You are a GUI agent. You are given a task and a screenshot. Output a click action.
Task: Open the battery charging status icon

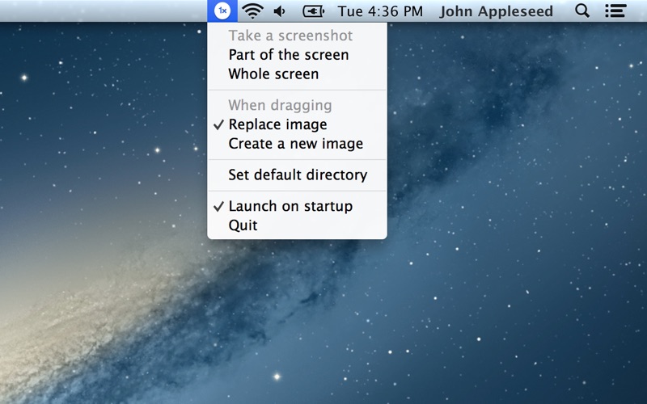click(x=314, y=11)
